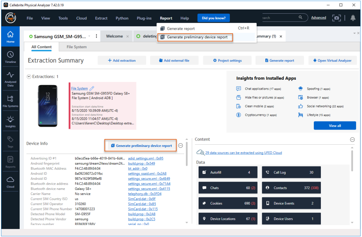The height and width of the screenshot is (237, 362).
Task: Open the File System extraction link
Action: point(79,88)
